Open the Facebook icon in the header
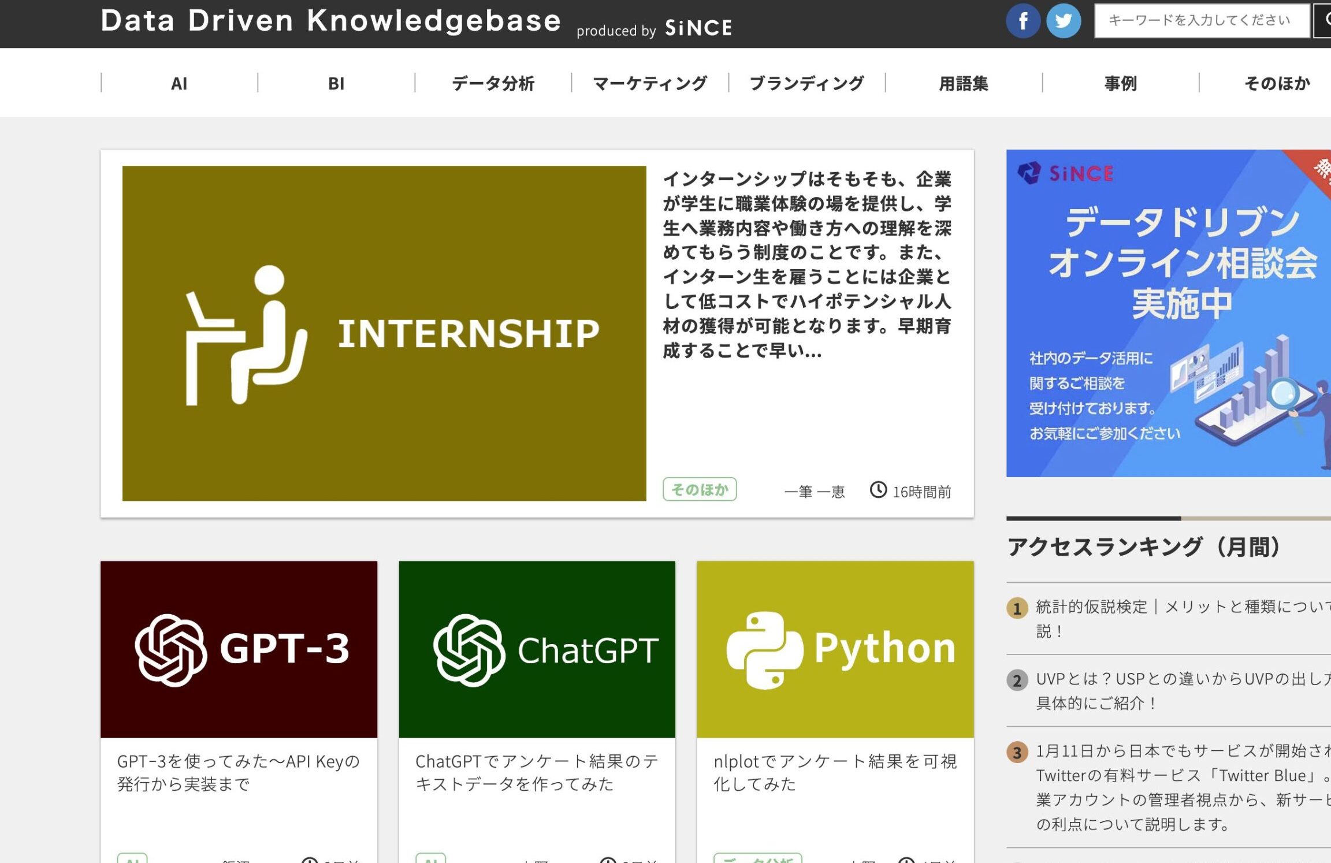The width and height of the screenshot is (1331, 863). 1023,21
